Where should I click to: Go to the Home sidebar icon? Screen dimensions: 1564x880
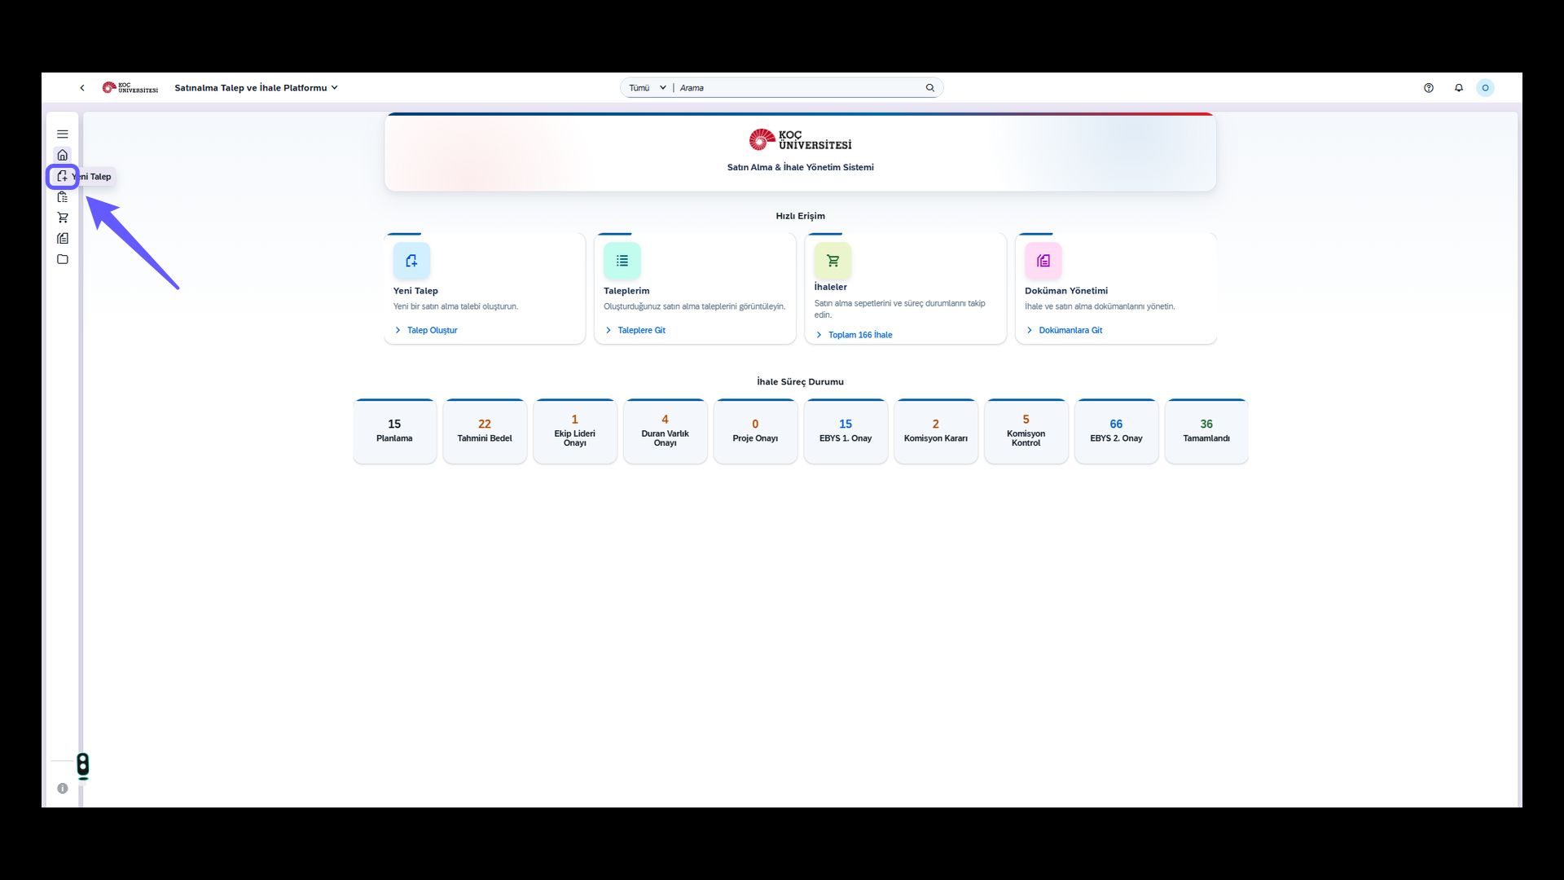[63, 155]
